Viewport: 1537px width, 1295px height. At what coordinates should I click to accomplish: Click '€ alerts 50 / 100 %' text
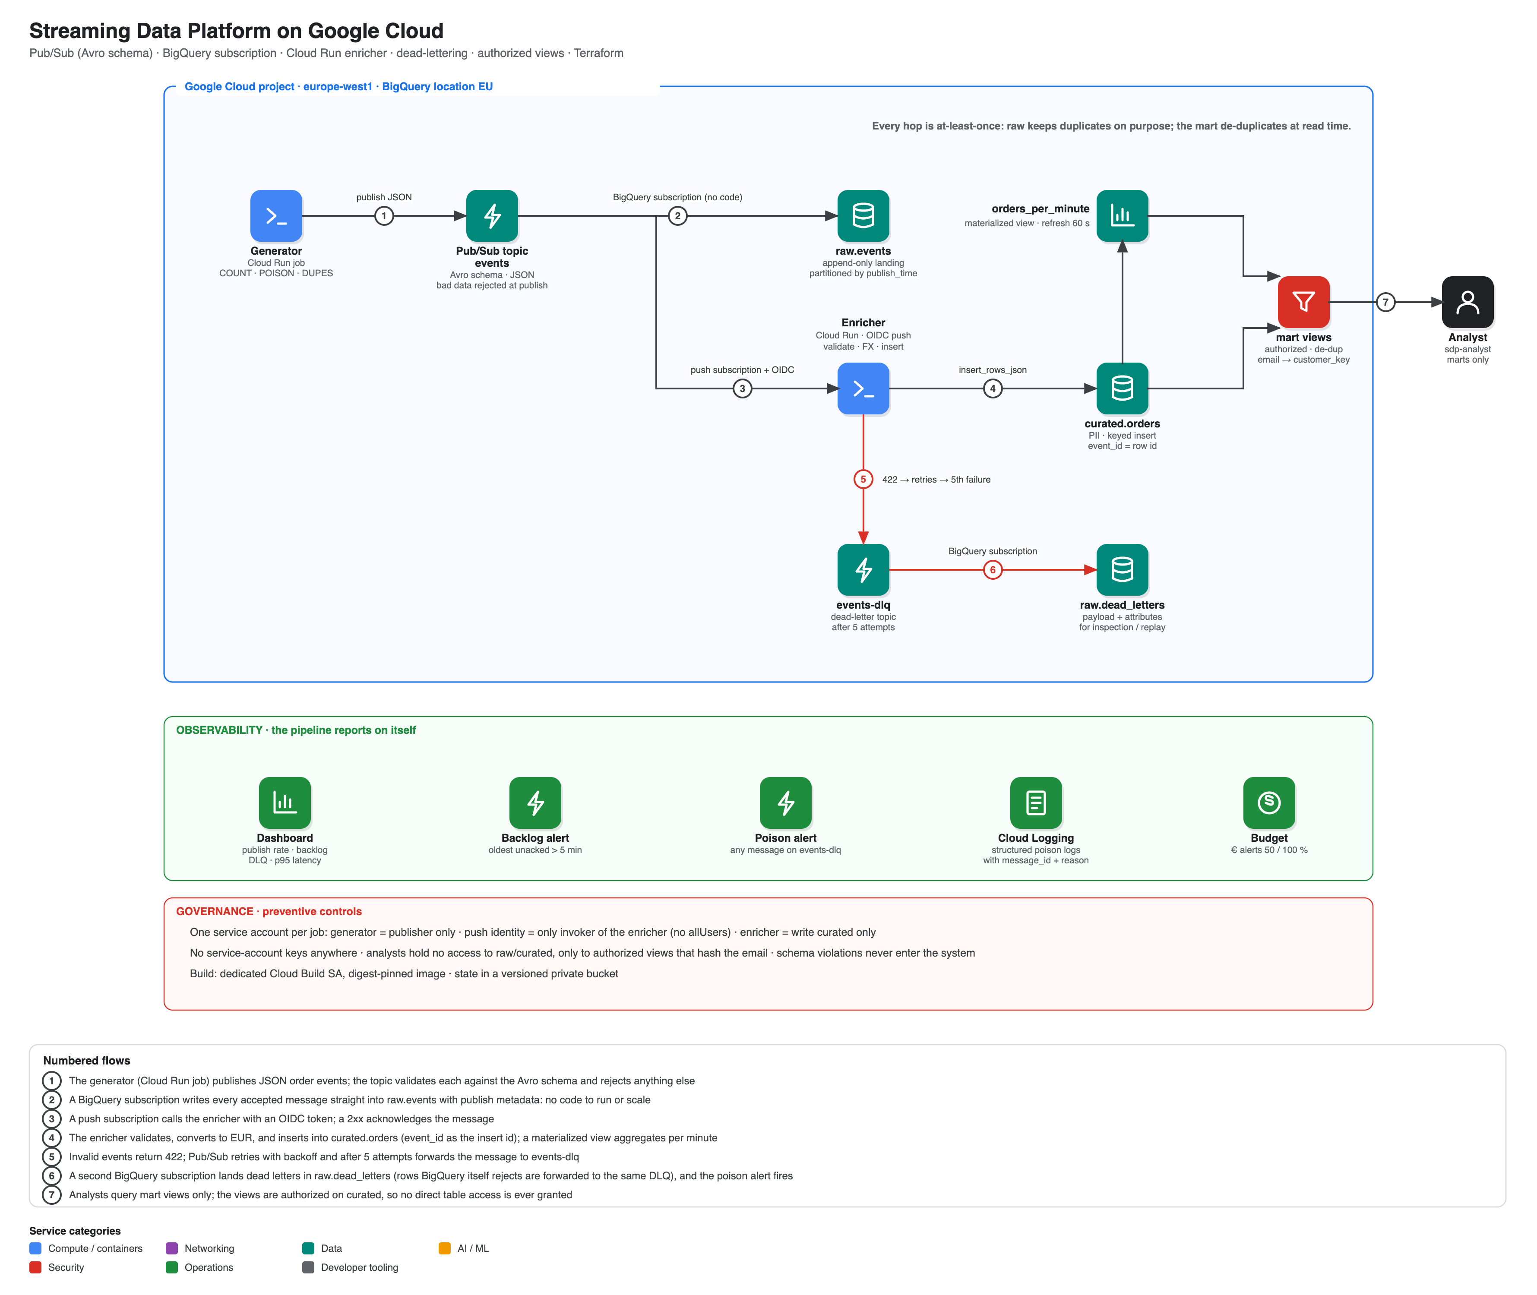click(x=1269, y=850)
